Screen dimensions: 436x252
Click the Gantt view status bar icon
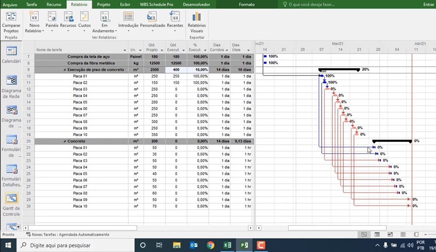[x=364, y=235]
